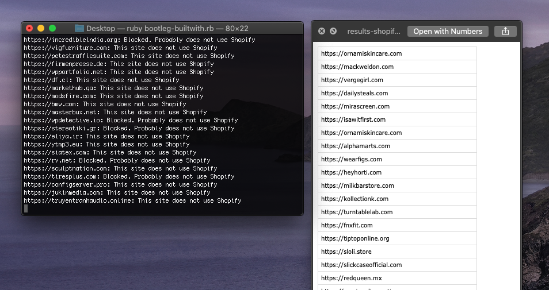
Task: Select the isawitfirst.com cell
Action: click(x=398, y=119)
